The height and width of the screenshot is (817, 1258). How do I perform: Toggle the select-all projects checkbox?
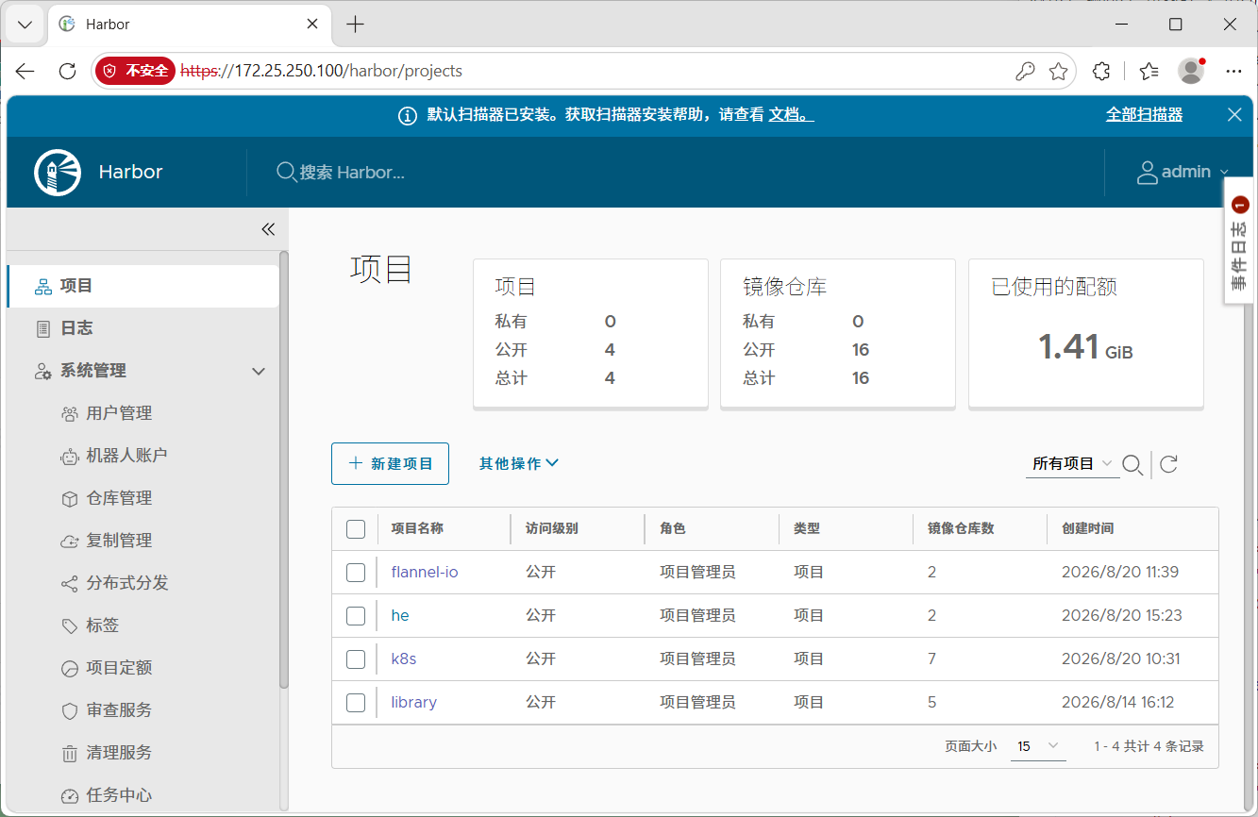pyautogui.click(x=356, y=528)
